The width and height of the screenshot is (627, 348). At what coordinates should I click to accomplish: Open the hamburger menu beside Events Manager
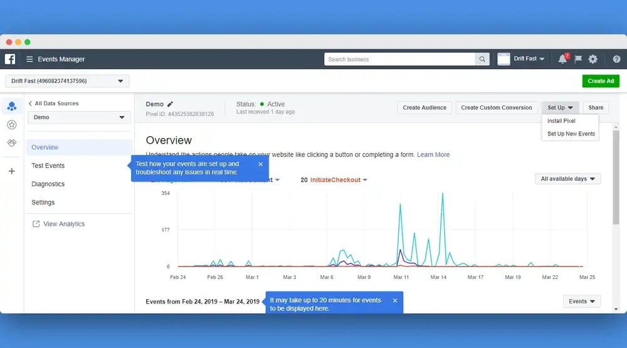click(x=29, y=60)
